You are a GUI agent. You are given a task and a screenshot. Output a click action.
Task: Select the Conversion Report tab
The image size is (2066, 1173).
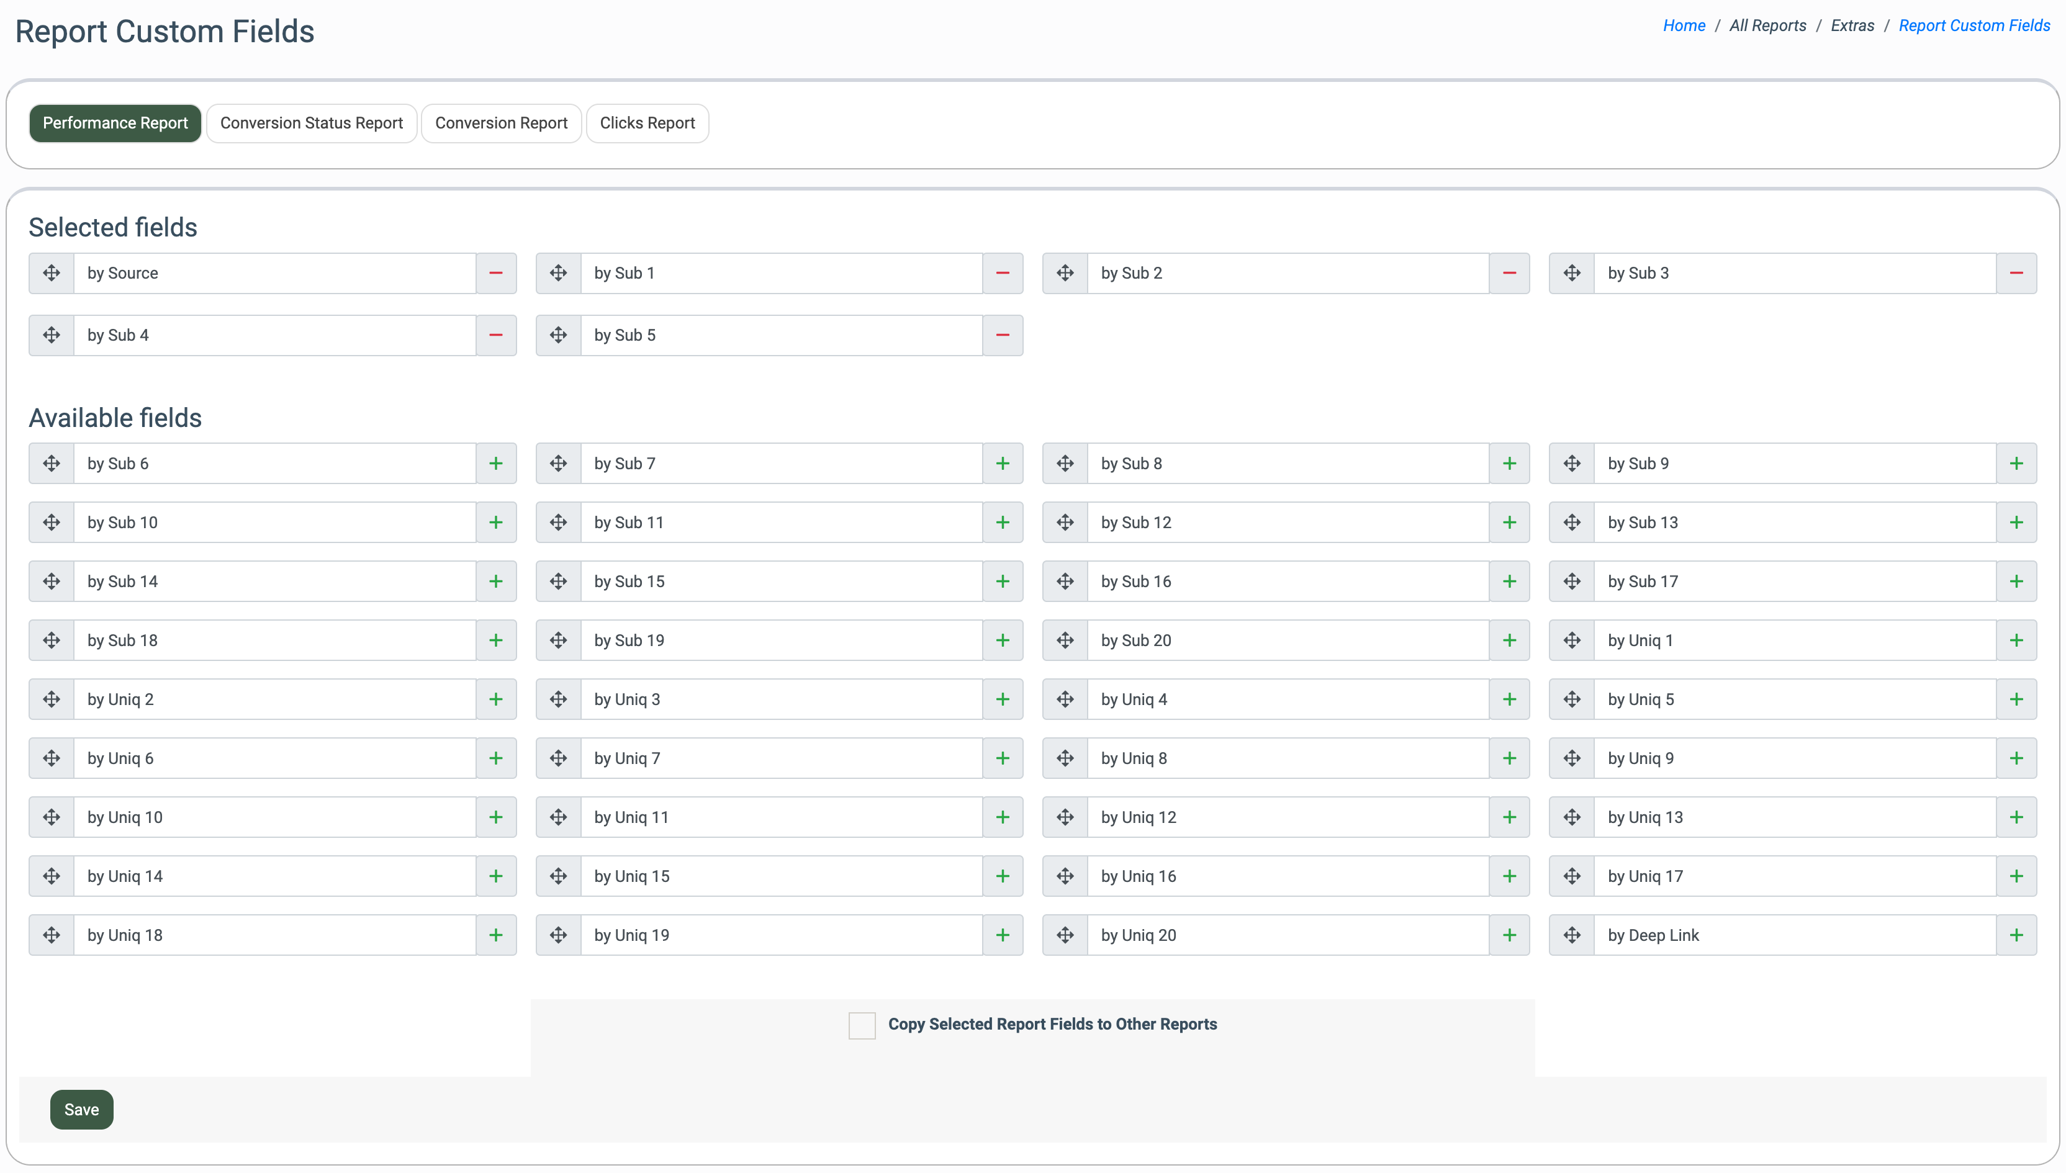tap(501, 124)
